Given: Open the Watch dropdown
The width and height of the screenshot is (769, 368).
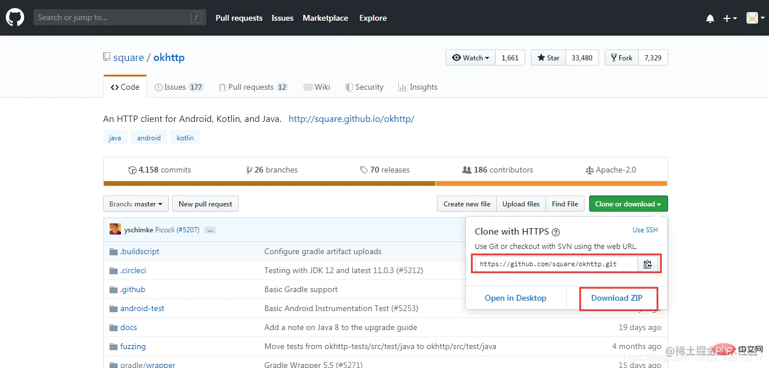Looking at the screenshot, I should click(470, 57).
